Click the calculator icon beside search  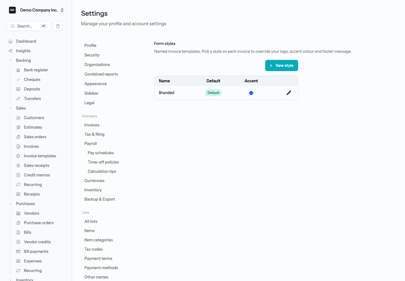tap(58, 26)
